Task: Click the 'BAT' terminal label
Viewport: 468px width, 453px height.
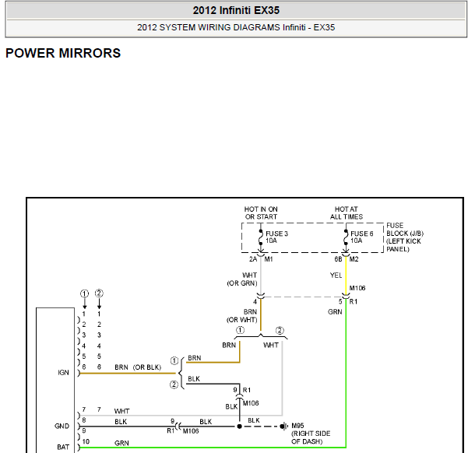Action: 63,447
